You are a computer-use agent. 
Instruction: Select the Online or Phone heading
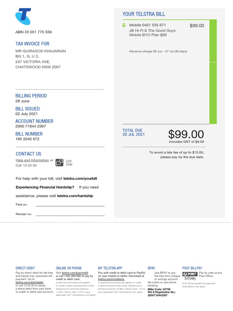click(69, 268)
